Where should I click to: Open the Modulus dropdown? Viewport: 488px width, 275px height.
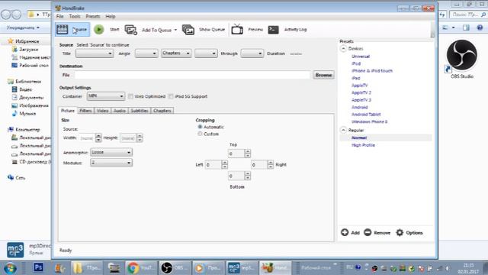(111, 163)
